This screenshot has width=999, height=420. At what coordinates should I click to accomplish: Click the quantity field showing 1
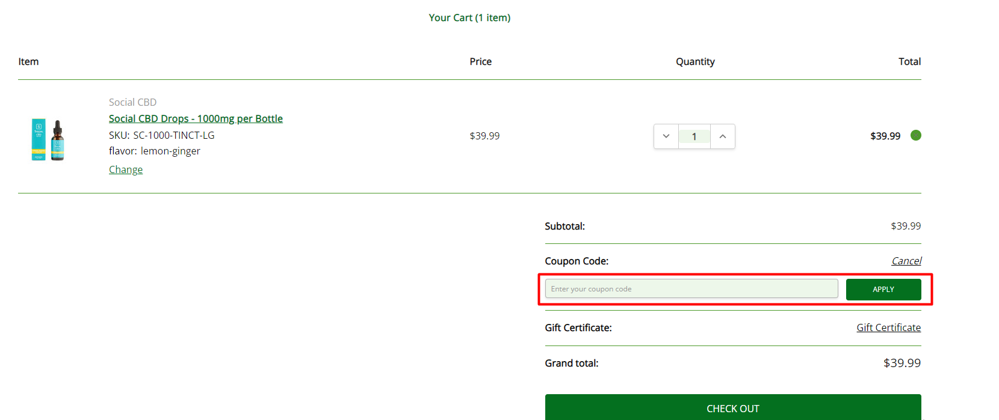[694, 136]
